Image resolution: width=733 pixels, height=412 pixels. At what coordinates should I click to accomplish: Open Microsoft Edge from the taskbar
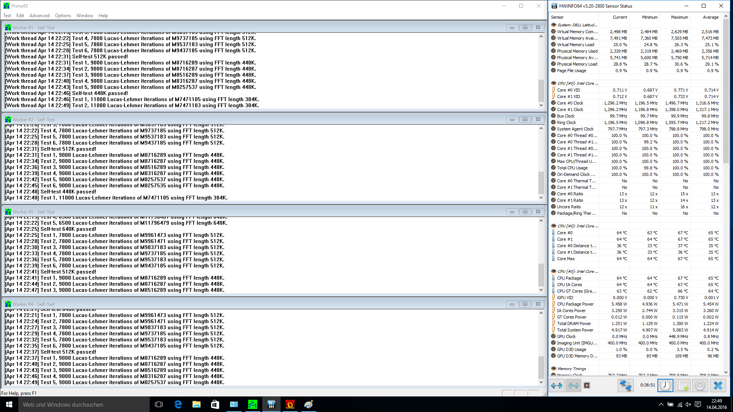[x=178, y=404]
